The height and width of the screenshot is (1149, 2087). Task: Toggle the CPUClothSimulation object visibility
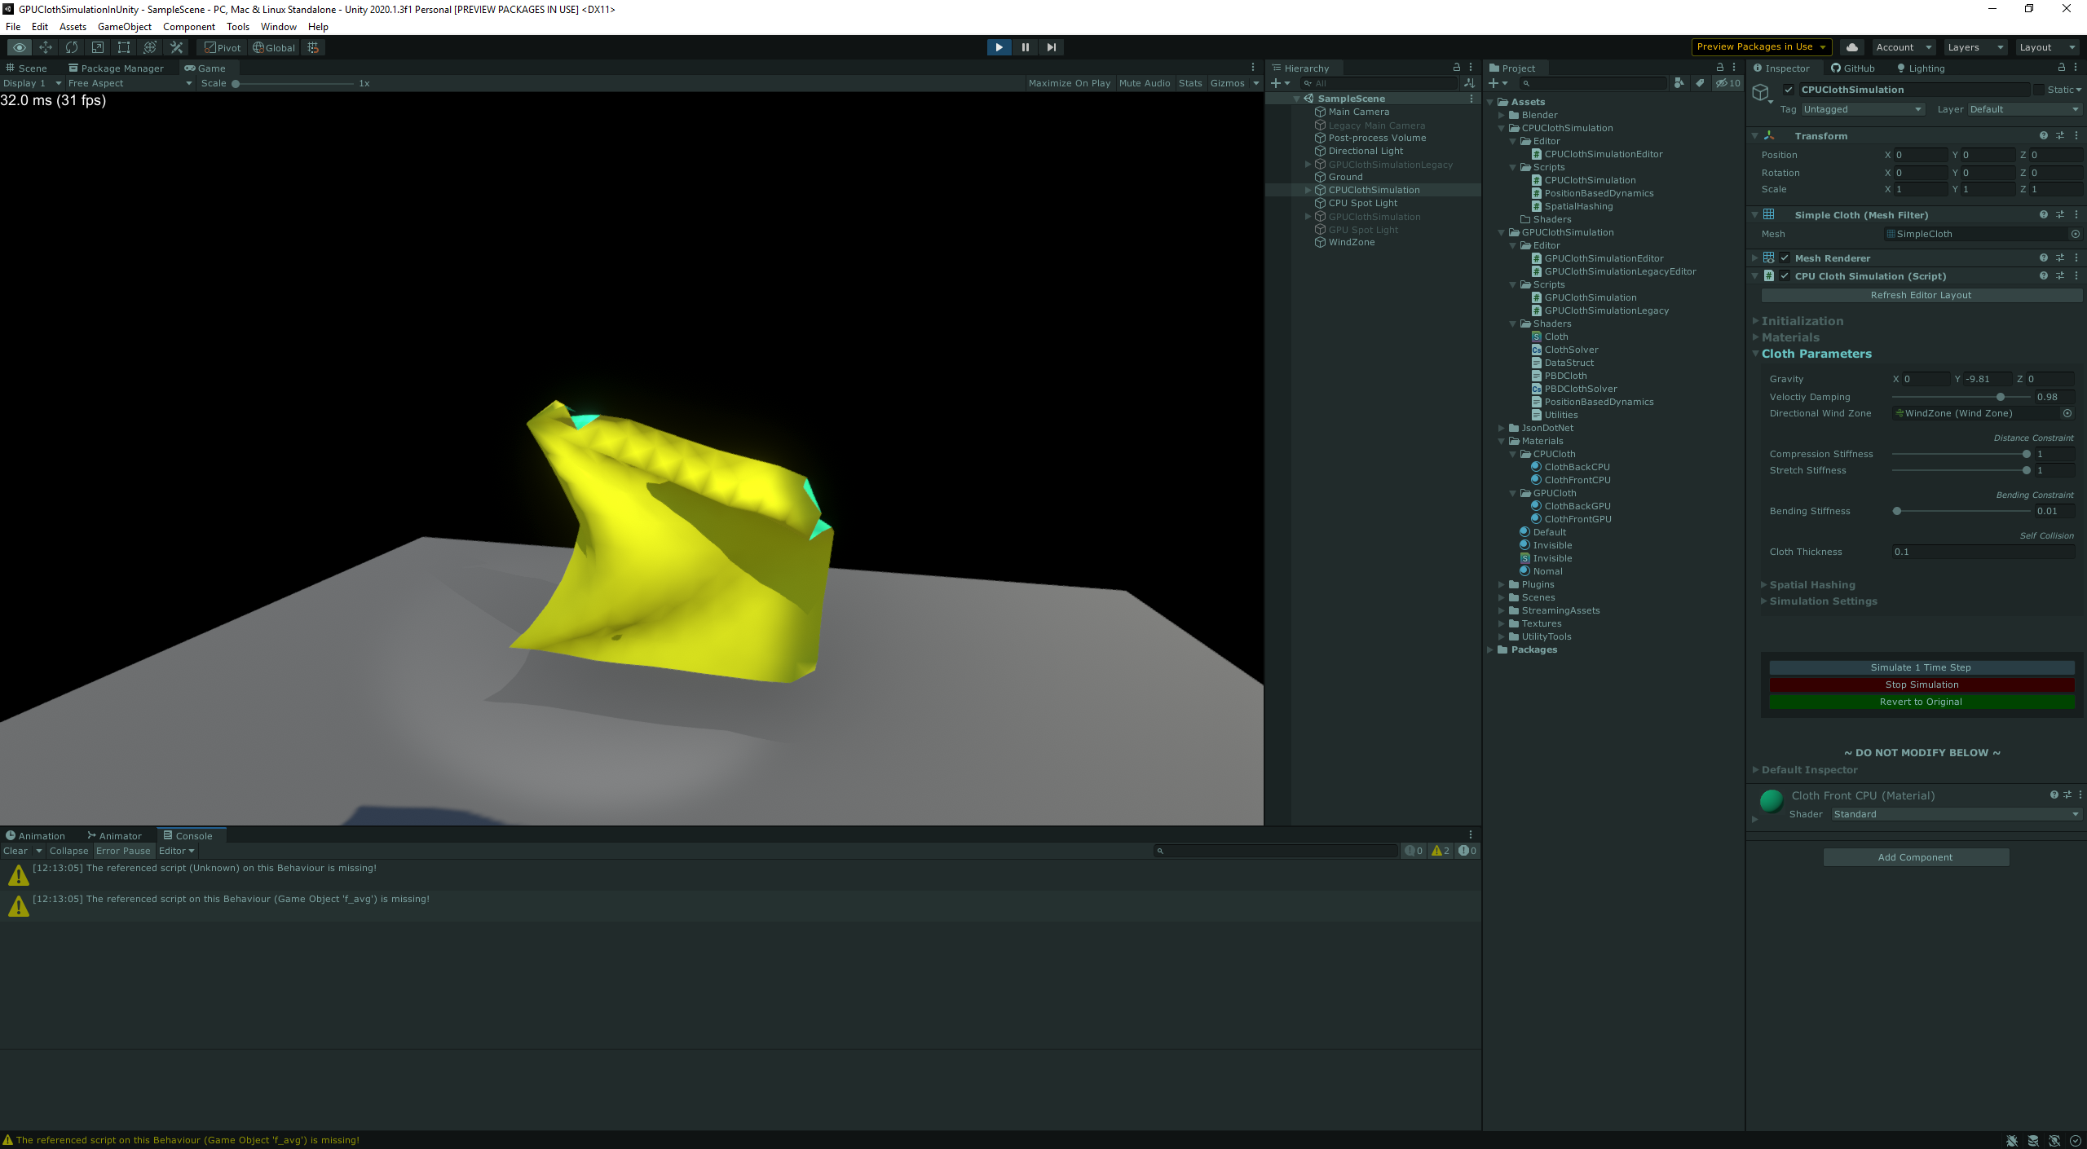coord(1275,190)
